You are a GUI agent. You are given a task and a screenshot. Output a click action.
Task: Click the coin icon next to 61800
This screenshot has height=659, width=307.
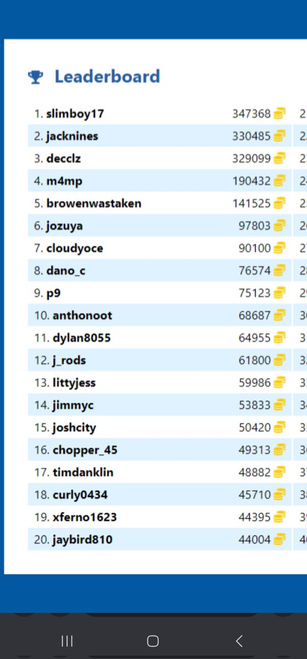pos(280,360)
